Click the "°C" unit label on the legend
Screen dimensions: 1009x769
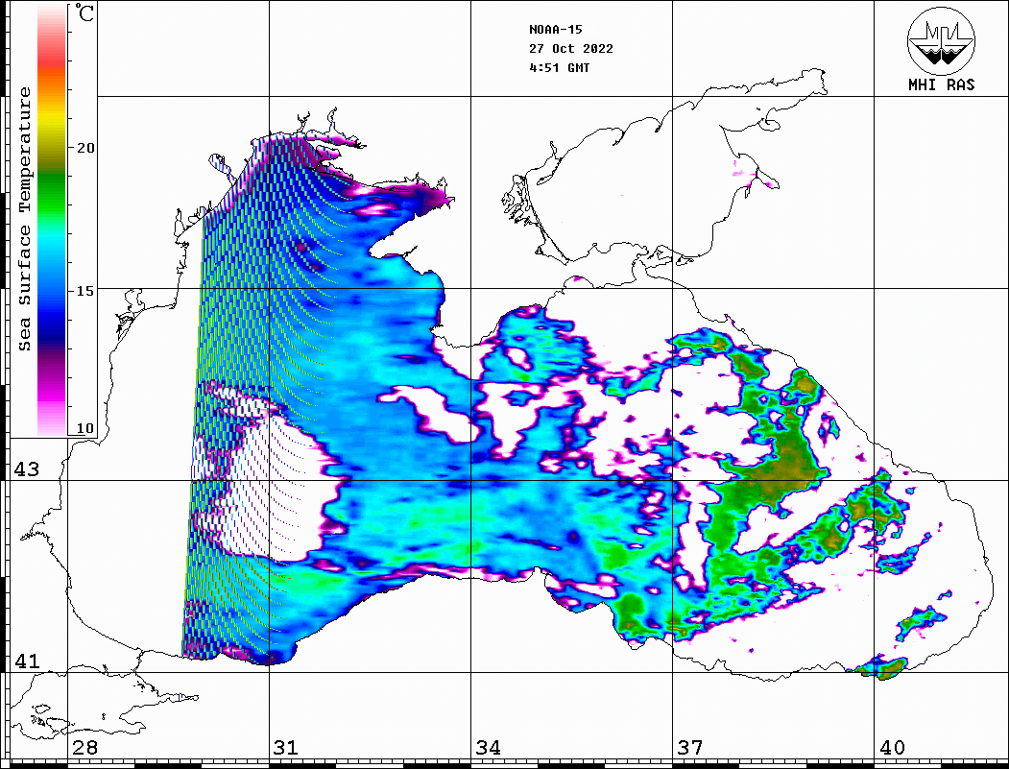click(84, 12)
